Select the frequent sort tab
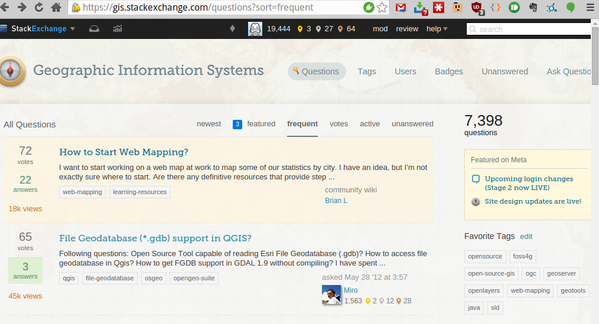599x324 pixels. [302, 124]
